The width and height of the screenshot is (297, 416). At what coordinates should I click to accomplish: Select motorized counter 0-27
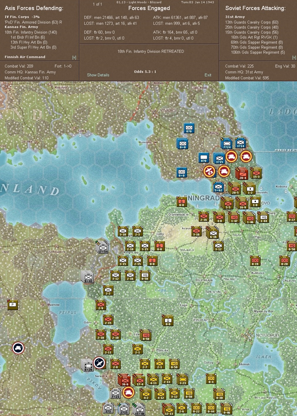pyautogui.click(x=292, y=216)
